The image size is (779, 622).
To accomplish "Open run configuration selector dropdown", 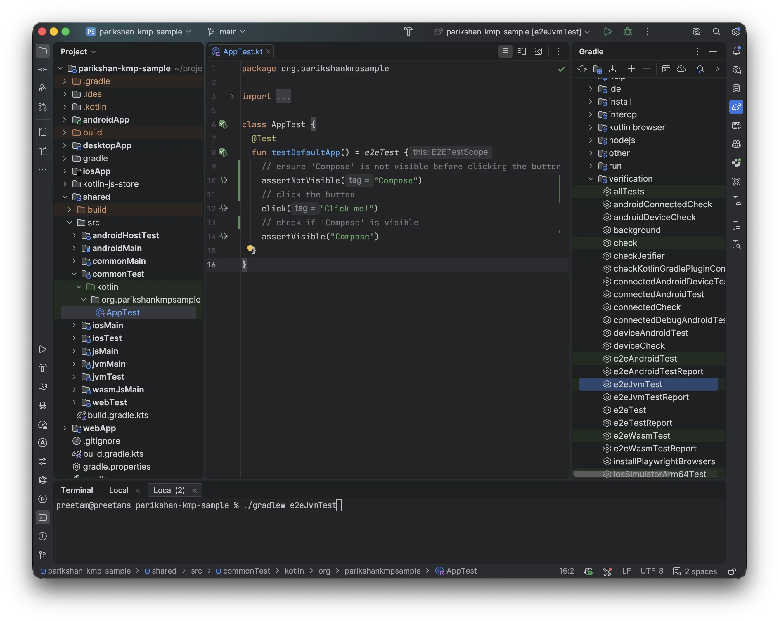I will tap(512, 32).
